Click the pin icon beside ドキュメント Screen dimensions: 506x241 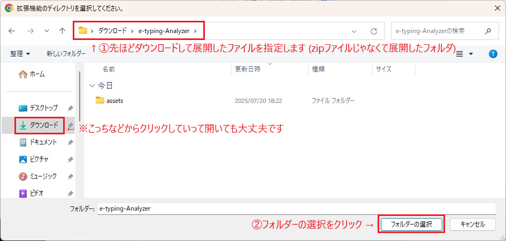70,142
